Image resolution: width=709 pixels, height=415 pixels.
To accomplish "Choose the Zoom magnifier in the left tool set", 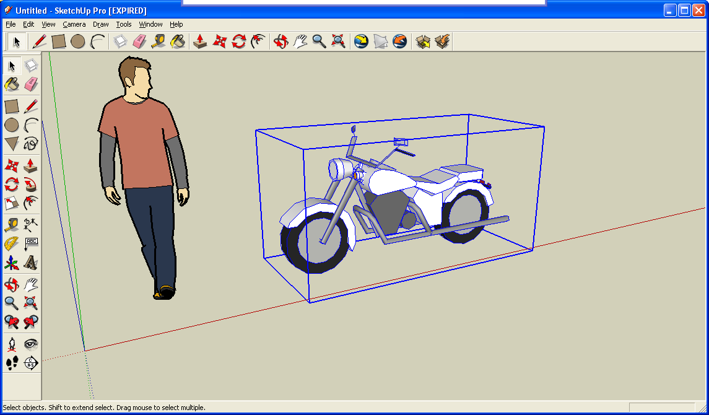I will [x=11, y=303].
